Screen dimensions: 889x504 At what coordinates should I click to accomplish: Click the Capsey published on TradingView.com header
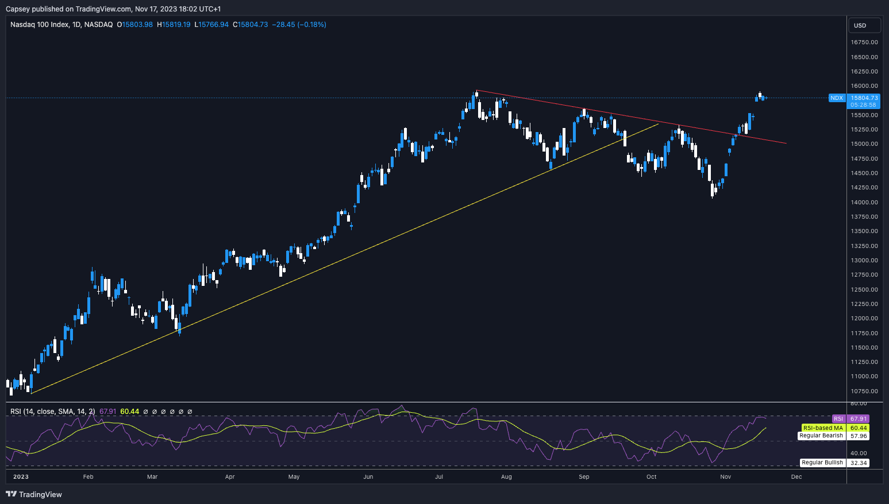113,9
